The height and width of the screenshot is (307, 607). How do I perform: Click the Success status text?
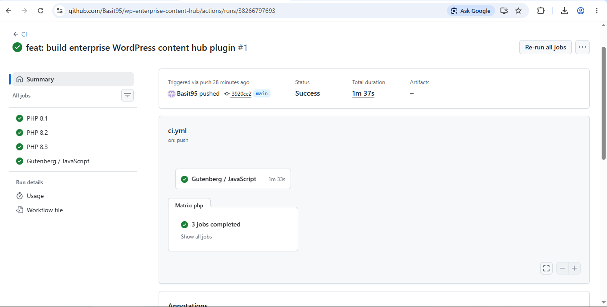pos(308,93)
